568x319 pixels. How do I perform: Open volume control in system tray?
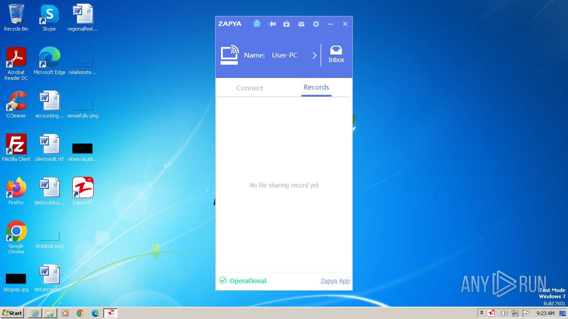pyautogui.click(x=504, y=313)
